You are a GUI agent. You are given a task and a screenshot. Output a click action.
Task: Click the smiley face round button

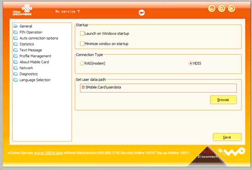click(212, 8)
